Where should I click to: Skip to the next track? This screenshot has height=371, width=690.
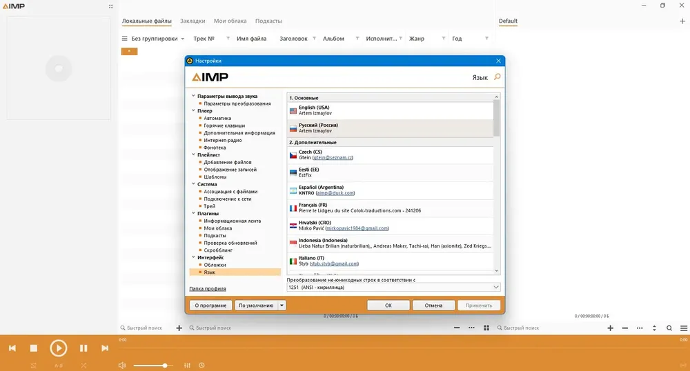(105, 348)
